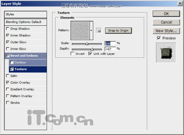This screenshot has width=184, height=135.
Task: Close the Layer Style dialog
Action: click(180, 4)
